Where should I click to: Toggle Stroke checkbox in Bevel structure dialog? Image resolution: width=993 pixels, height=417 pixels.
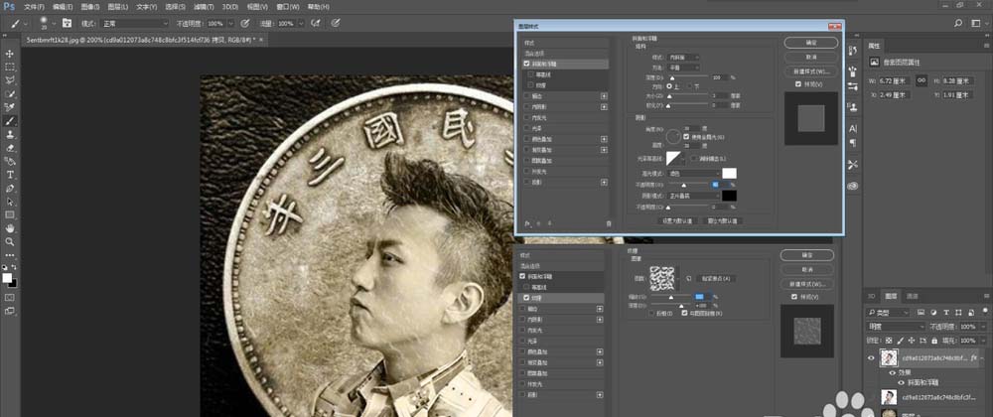(526, 96)
